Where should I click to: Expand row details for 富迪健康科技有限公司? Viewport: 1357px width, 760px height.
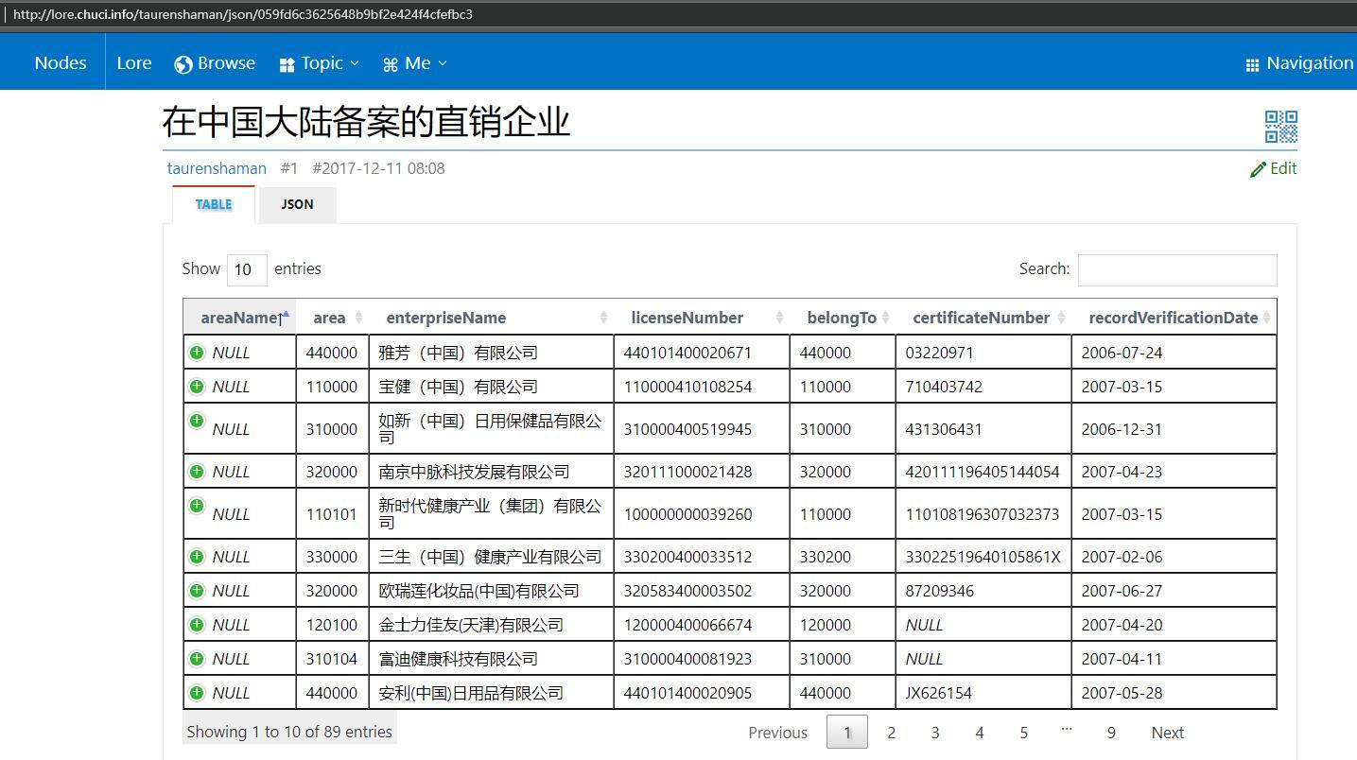tap(197, 658)
